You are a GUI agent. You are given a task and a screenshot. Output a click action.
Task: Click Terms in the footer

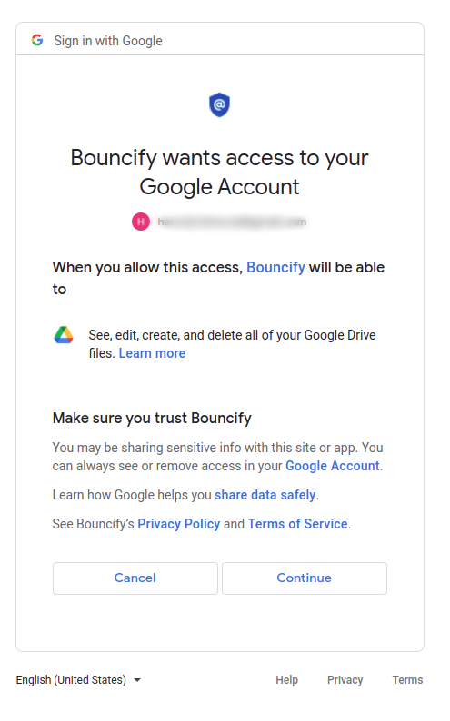click(407, 679)
